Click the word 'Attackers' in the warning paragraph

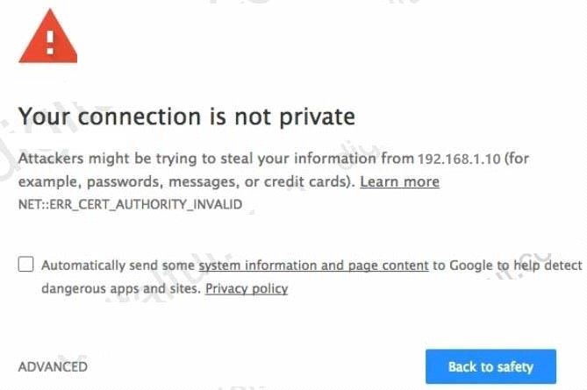51,158
